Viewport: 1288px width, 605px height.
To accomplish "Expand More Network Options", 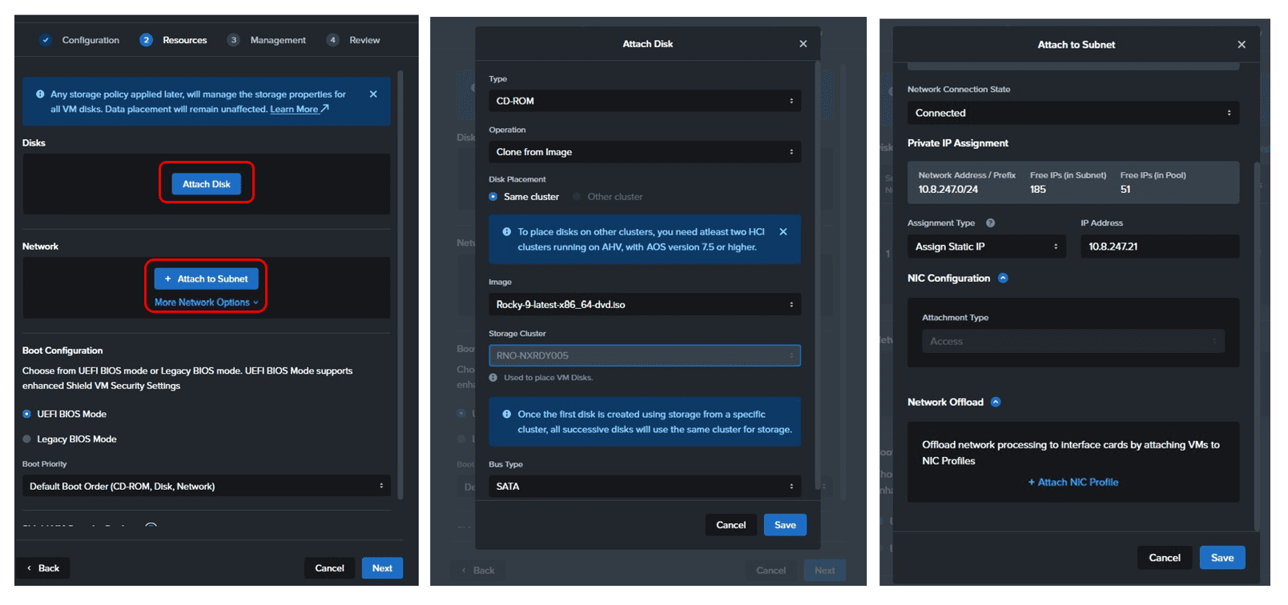I will 207,302.
